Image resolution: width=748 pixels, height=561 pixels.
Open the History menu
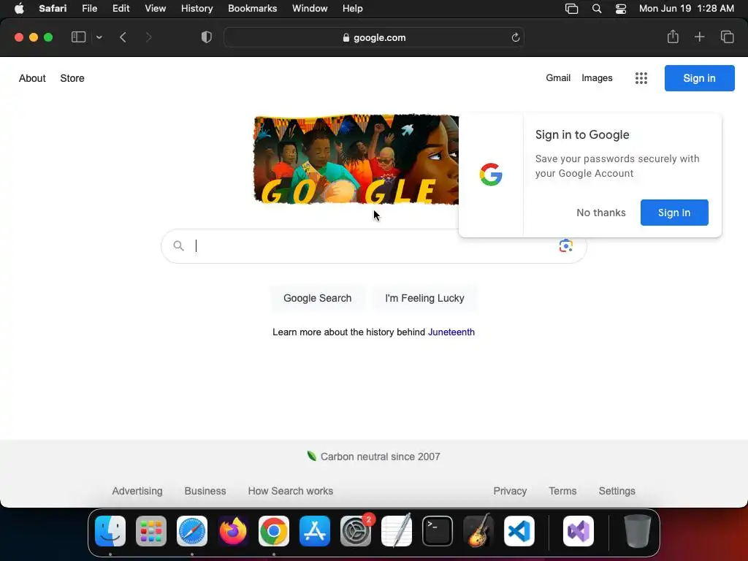(x=196, y=9)
